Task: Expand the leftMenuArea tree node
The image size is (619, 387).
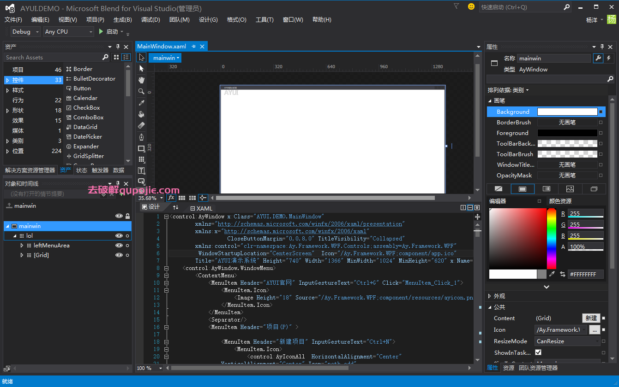Action: pos(22,246)
